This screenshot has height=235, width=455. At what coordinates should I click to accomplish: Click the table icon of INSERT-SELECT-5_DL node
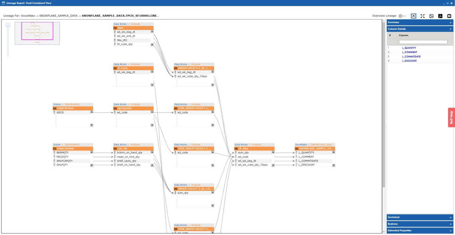(x=176, y=68)
